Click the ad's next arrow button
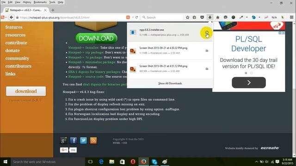The height and width of the screenshot is (166, 296). pyautogui.click(x=249, y=83)
